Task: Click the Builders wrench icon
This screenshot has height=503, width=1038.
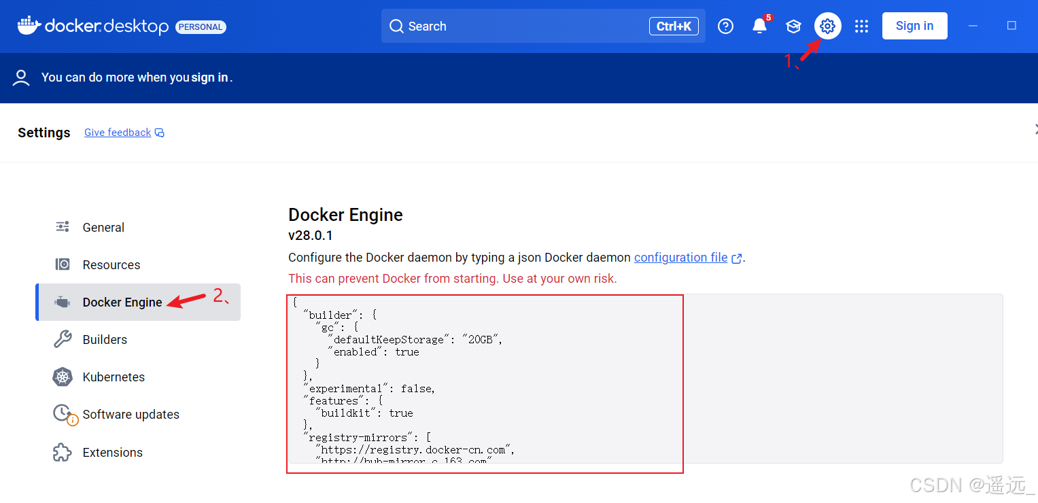Action: pyautogui.click(x=63, y=339)
